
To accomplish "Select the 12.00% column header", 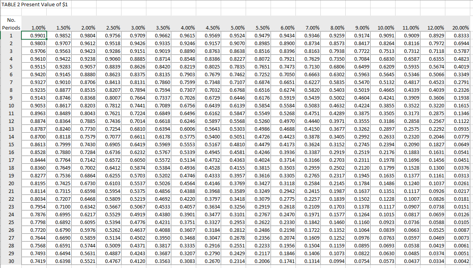I will point(436,28).
